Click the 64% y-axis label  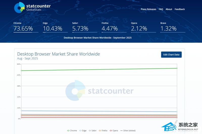point(19,75)
